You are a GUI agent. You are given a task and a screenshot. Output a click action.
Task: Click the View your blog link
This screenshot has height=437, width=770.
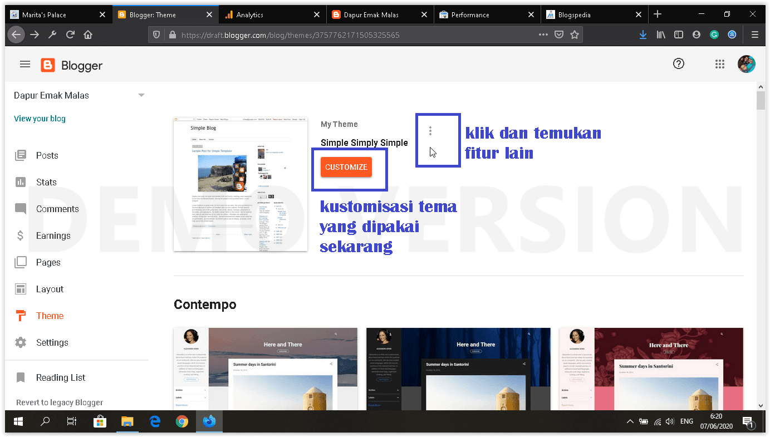pyautogui.click(x=40, y=119)
